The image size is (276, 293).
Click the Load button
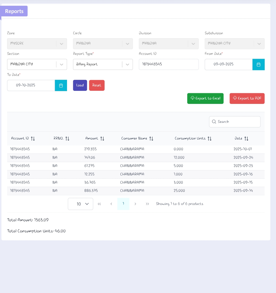80,85
